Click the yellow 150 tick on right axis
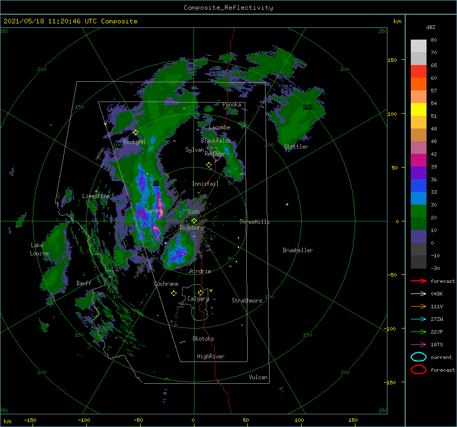 click(x=392, y=60)
